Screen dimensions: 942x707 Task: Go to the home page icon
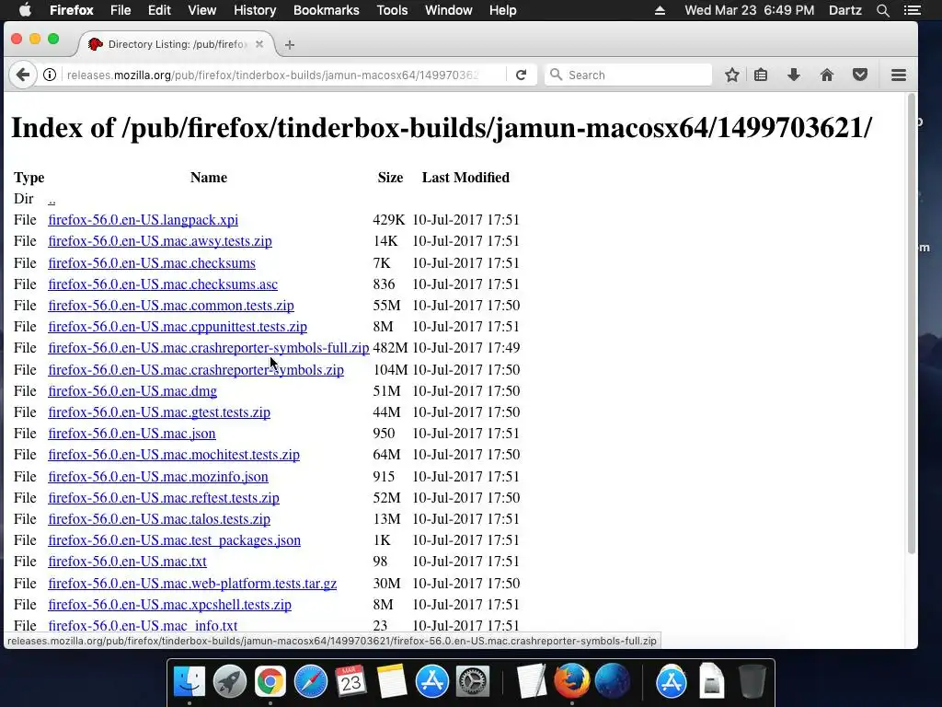click(x=827, y=75)
